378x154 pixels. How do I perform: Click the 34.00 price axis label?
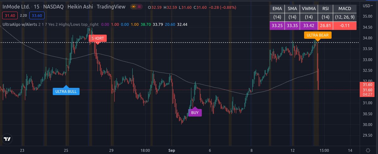[x=367, y=38]
